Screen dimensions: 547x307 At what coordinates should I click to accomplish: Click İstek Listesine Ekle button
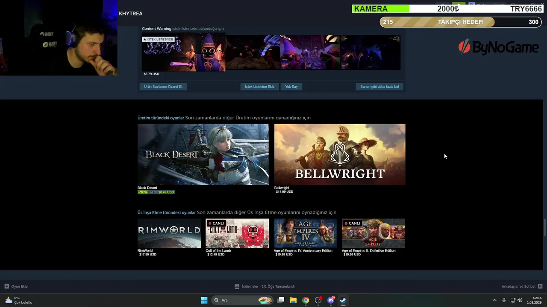pos(259,87)
